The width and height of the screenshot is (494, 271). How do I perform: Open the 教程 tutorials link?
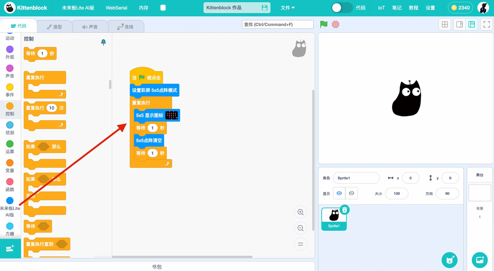413,8
